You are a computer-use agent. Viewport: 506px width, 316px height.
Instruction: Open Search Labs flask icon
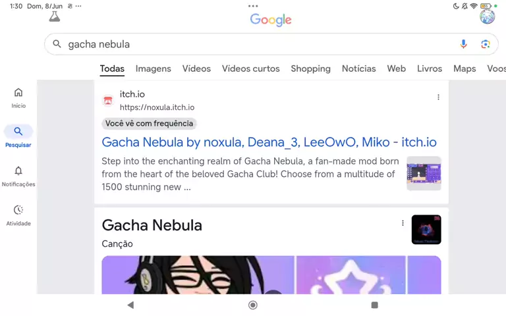(x=55, y=17)
